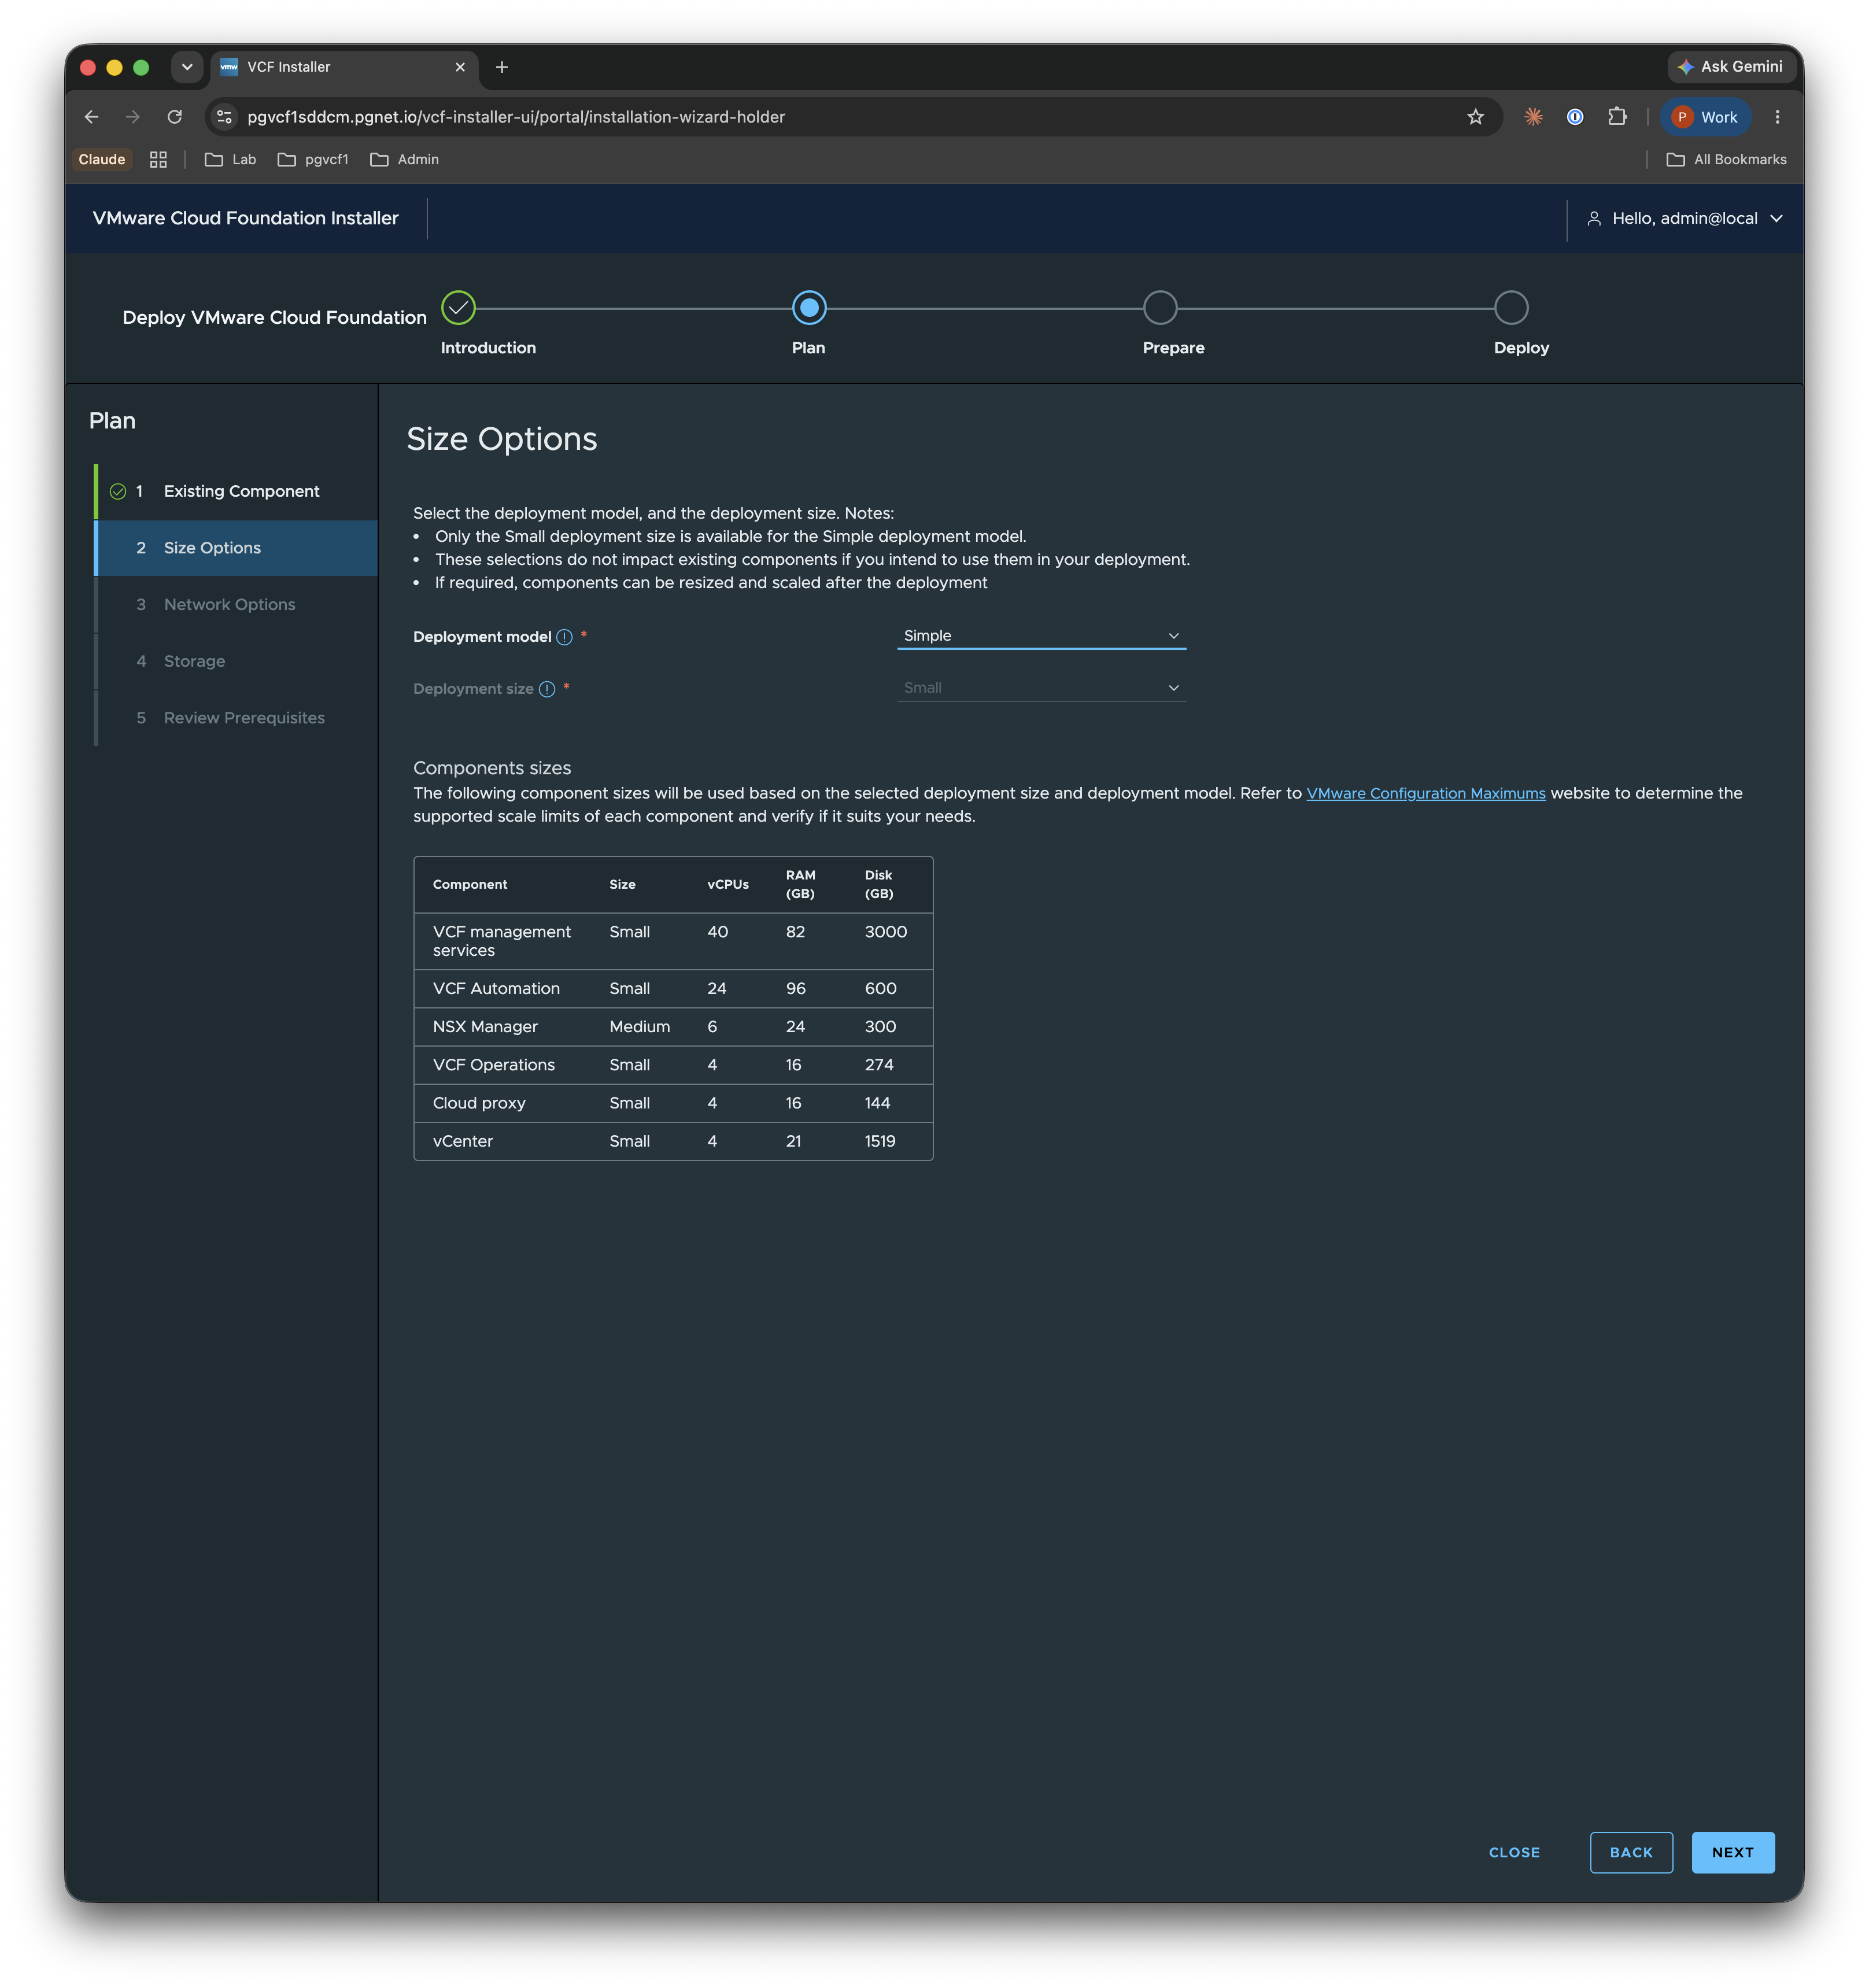Screen dimensions: 1869x1988
Task: Click the Introduction step completed circle
Action: pos(458,308)
